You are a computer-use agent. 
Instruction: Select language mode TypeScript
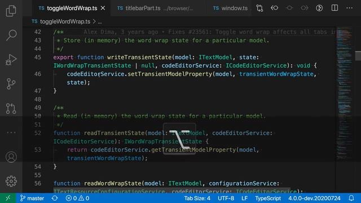268,198
